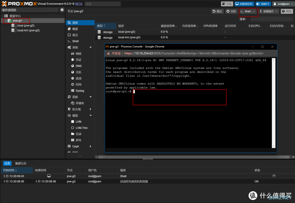
Task: Click the Shutdown (关机) button
Action: [231, 11]
